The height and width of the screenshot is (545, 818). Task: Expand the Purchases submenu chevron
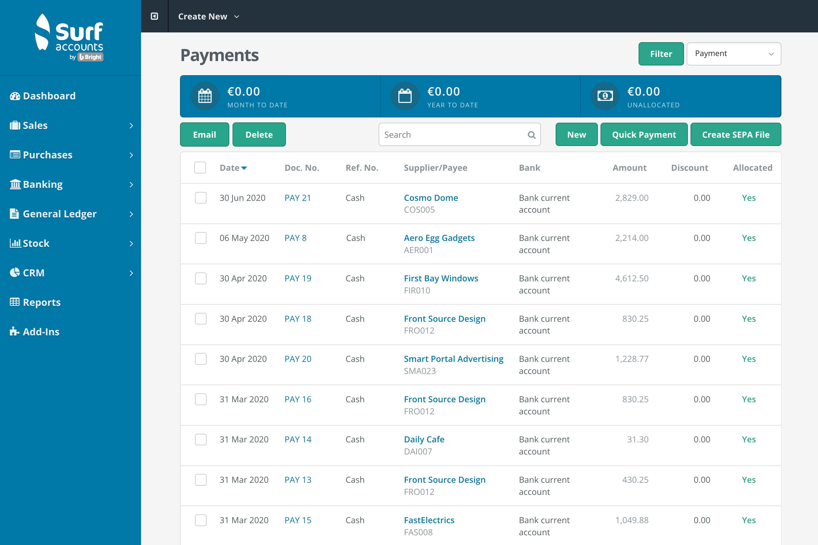tap(132, 155)
